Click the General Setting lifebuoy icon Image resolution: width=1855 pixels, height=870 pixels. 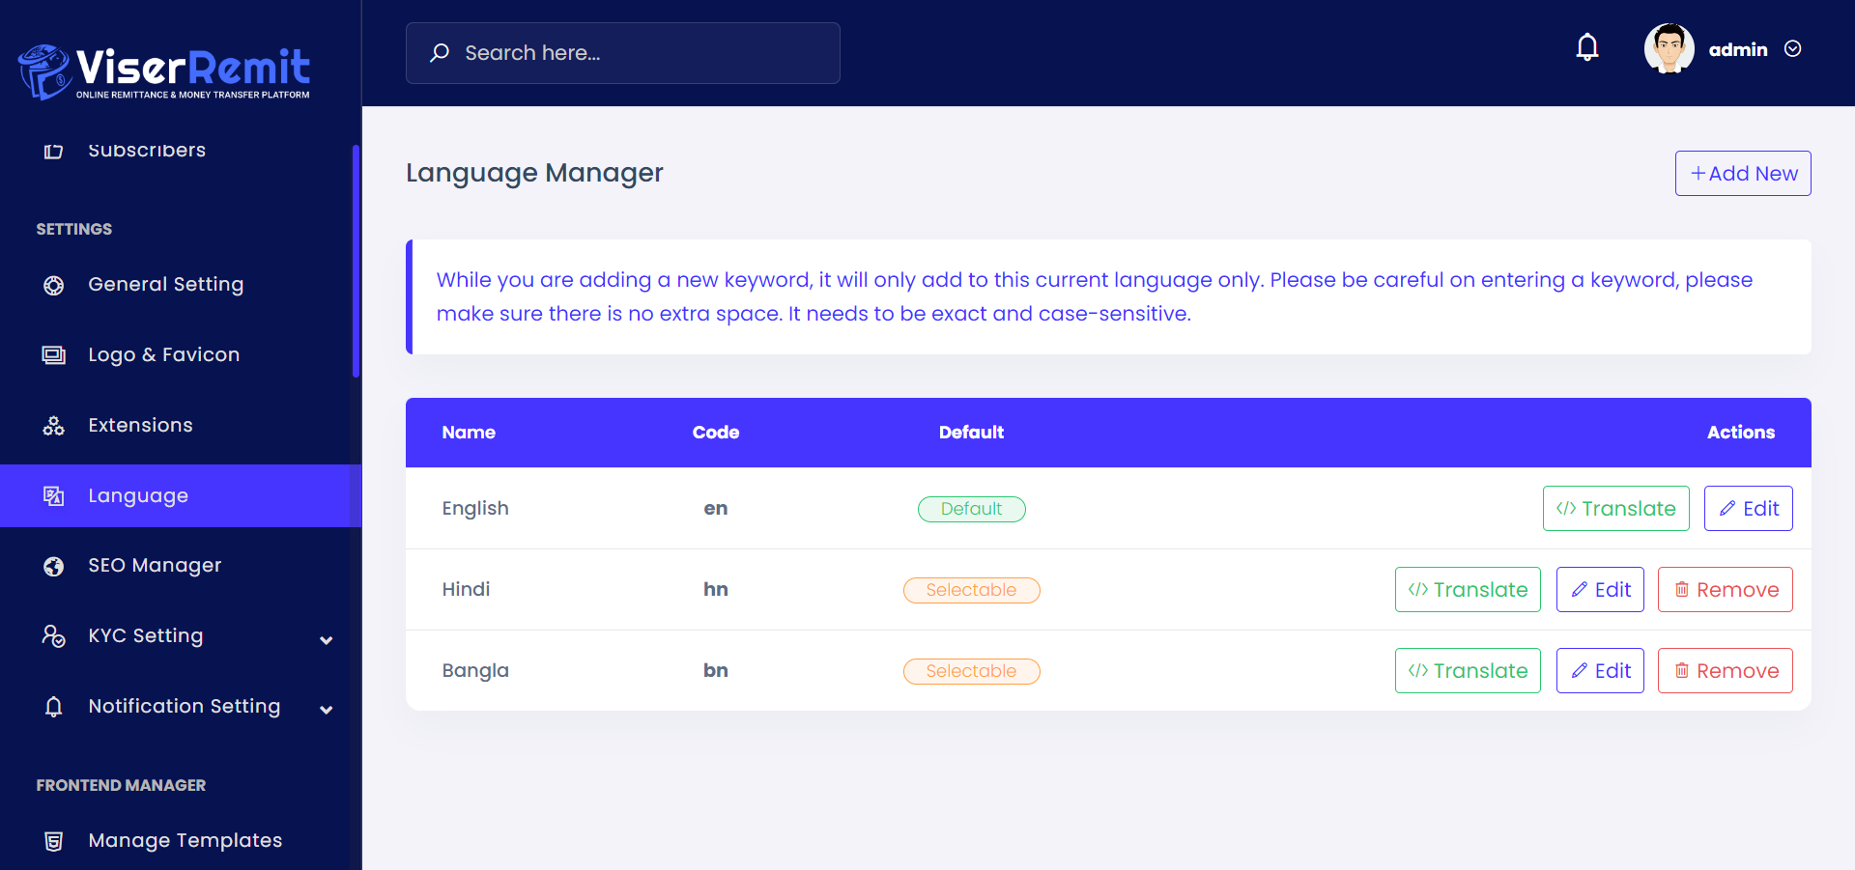pos(54,285)
